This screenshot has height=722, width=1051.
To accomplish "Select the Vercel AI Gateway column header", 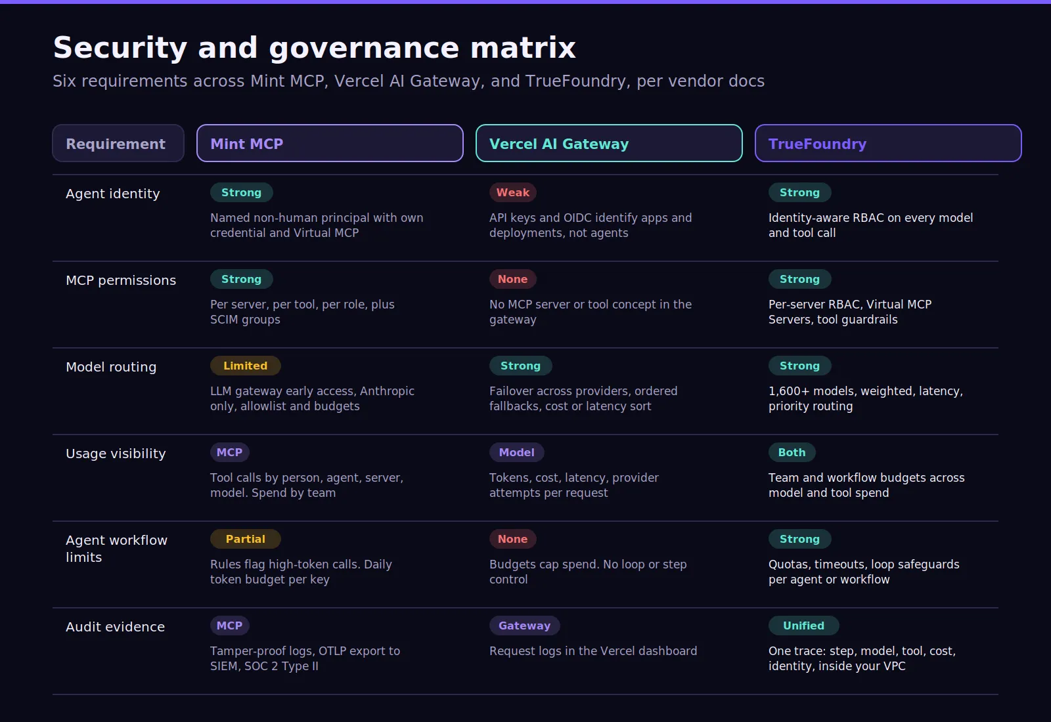I will click(x=609, y=143).
